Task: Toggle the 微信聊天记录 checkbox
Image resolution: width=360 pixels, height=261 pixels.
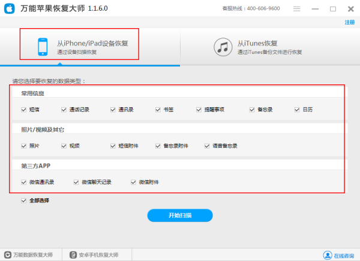Action: point(76,182)
